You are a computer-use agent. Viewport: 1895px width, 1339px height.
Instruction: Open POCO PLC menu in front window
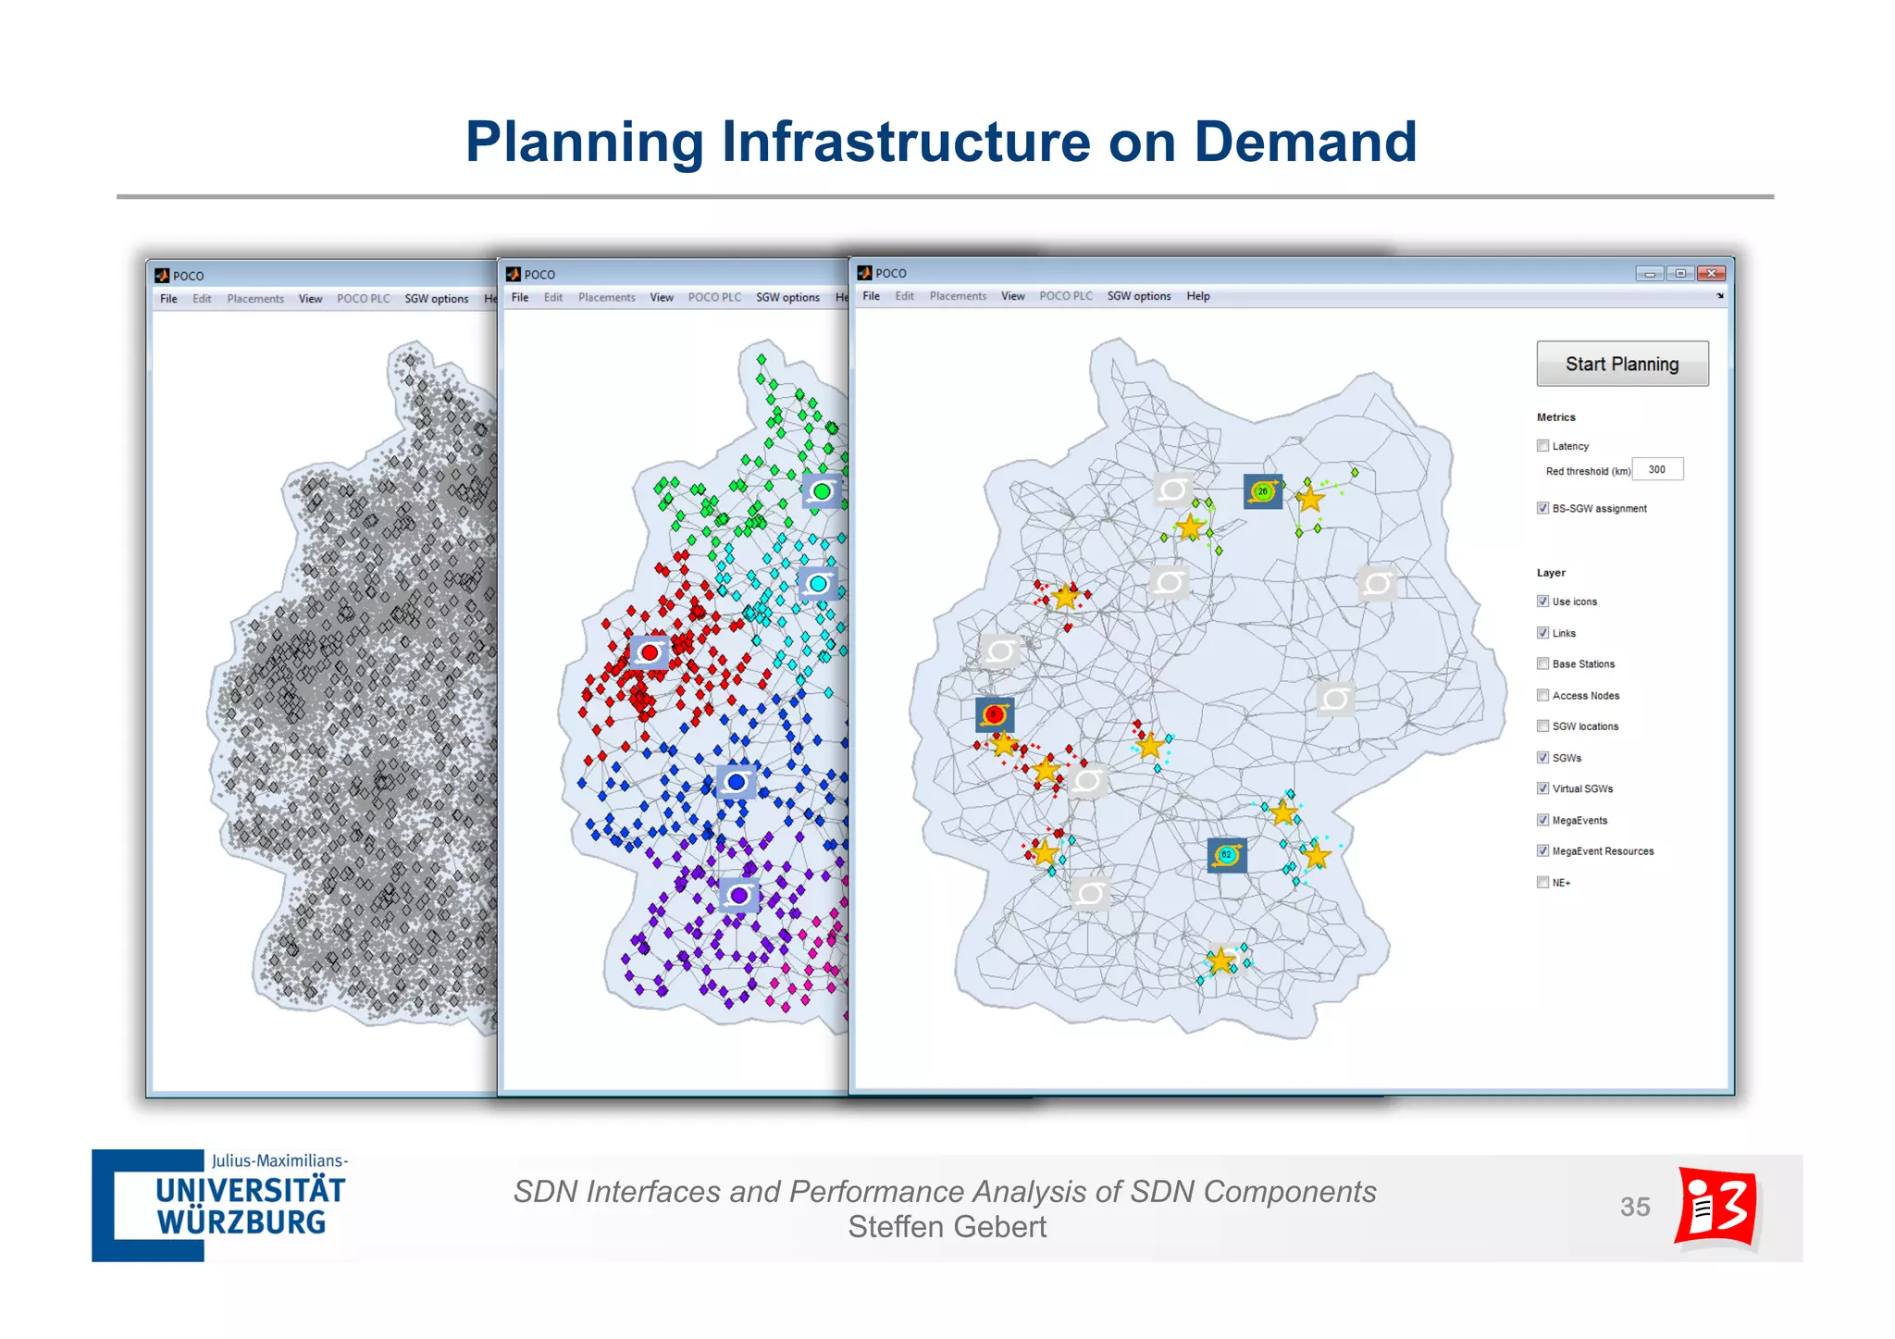(1066, 296)
